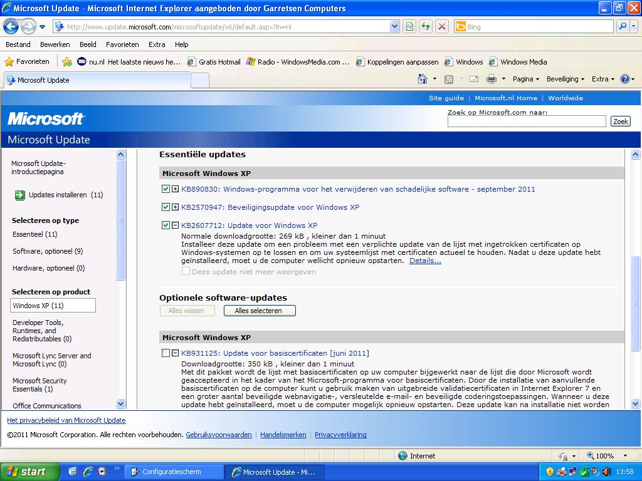
Task: Click the blue Help question icon
Action: click(625, 79)
